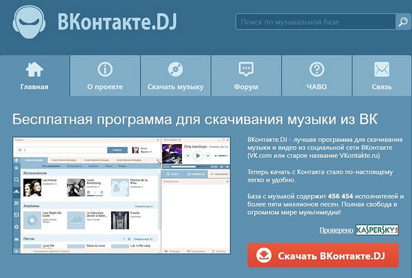Click the ВКонтакте.DJ headphone mascot logo

point(29,22)
